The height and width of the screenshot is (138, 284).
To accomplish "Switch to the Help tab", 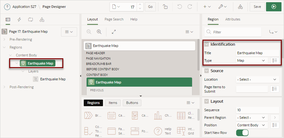I will point(134,19).
